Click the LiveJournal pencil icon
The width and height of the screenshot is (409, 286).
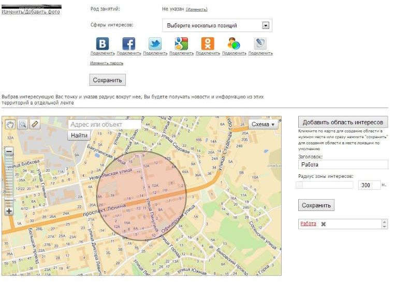[x=260, y=43]
